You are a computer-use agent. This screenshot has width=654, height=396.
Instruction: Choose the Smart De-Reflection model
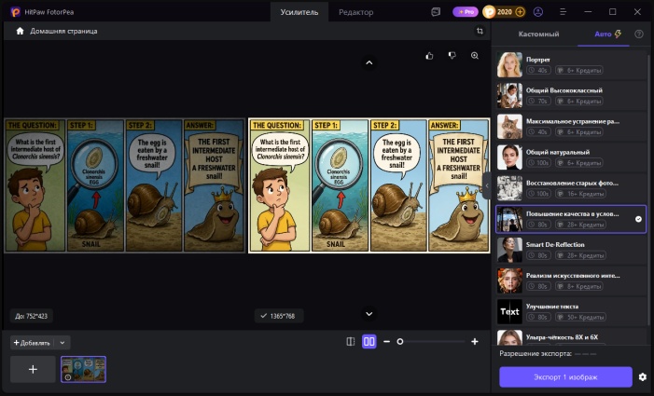[x=571, y=250]
